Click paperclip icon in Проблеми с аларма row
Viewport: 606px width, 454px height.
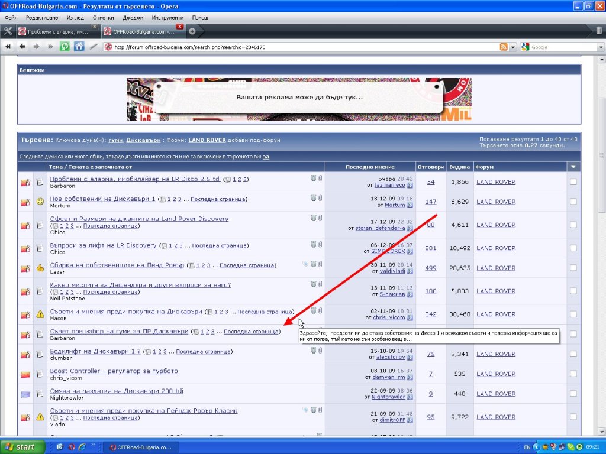coord(320,178)
